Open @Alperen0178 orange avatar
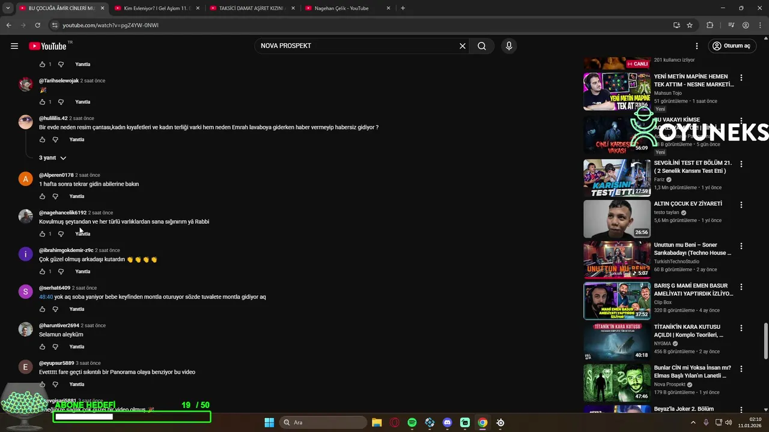This screenshot has width=769, height=432. point(25,179)
